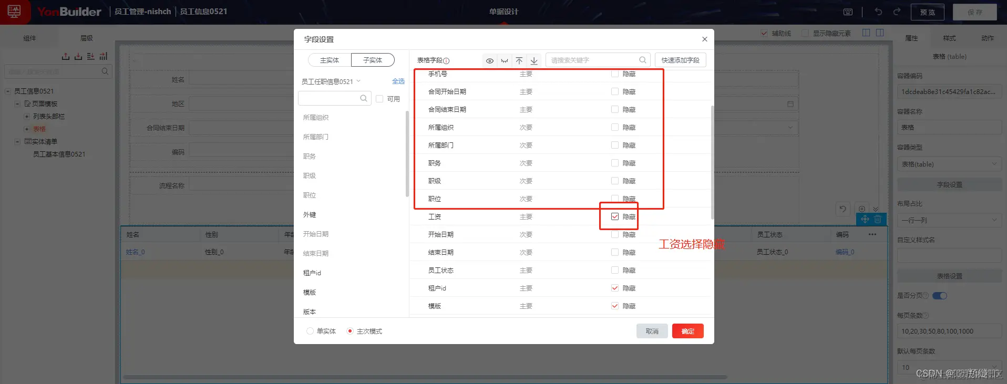The image size is (1007, 384).
Task: Tick the 可用 checkbox
Action: [379, 99]
